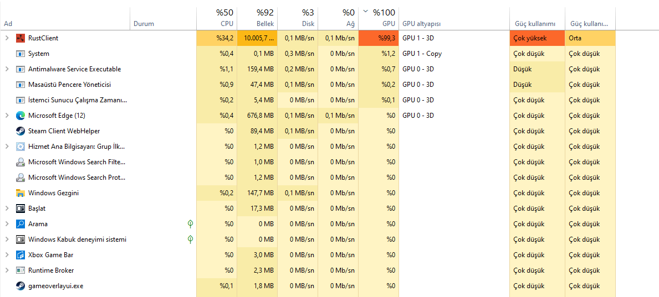Click the Çok yüksek power usage cell
Viewport: 659px width, 297px height.
(537, 38)
